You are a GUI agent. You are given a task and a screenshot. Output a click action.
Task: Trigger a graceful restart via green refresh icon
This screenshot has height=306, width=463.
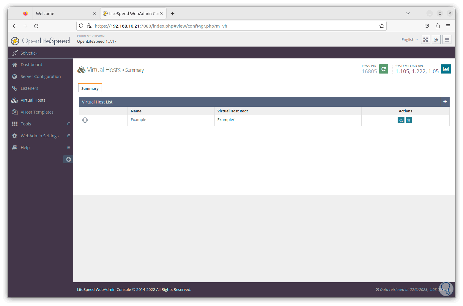[384, 69]
